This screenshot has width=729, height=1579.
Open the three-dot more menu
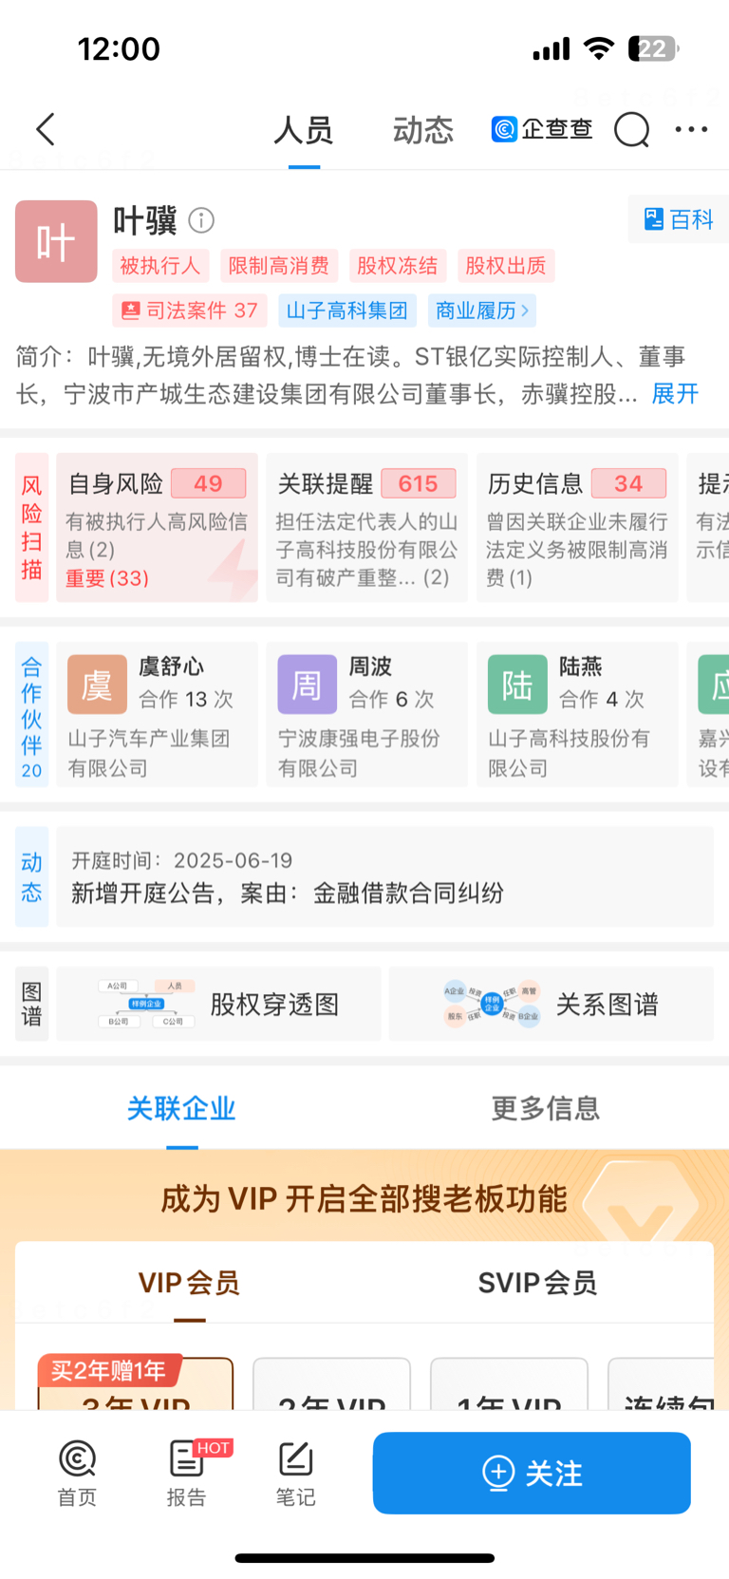pyautogui.click(x=691, y=129)
